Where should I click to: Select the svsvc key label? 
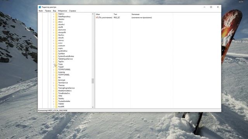click(x=60, y=43)
